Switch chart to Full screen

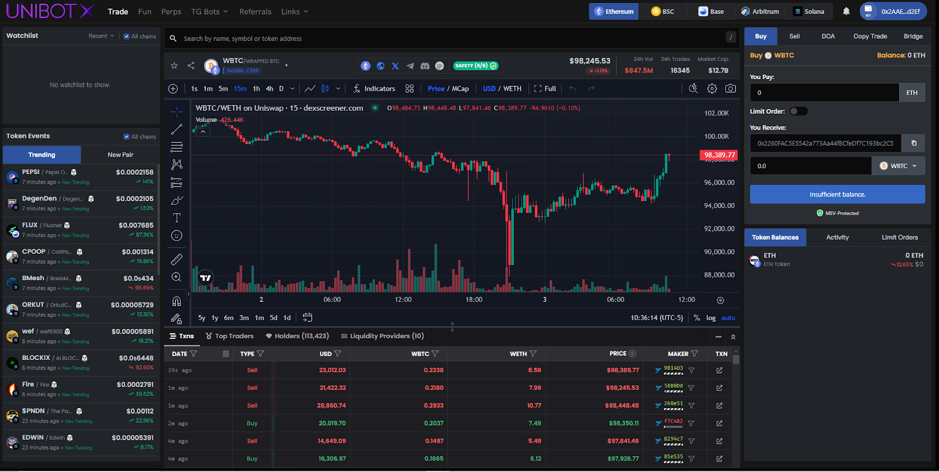[545, 89]
